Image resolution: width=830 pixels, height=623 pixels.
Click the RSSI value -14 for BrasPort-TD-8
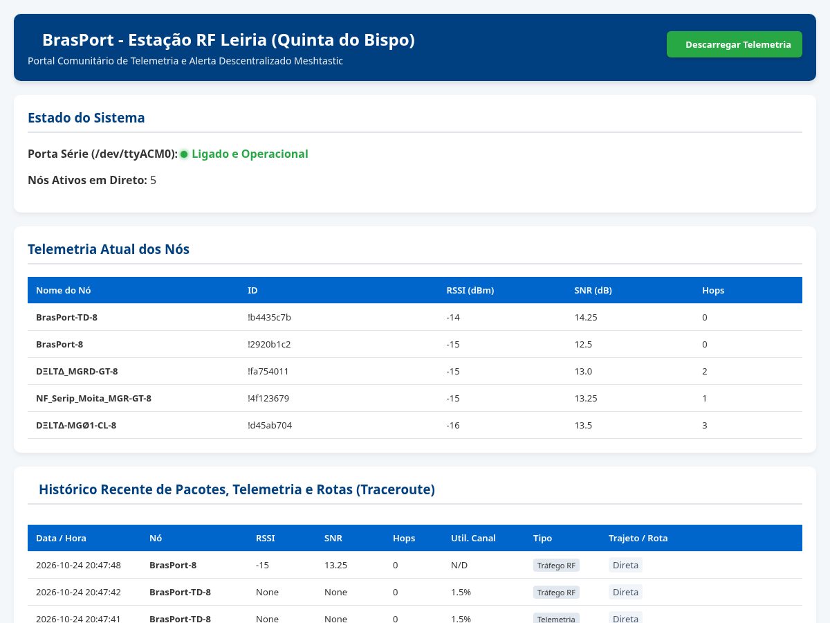[453, 317]
